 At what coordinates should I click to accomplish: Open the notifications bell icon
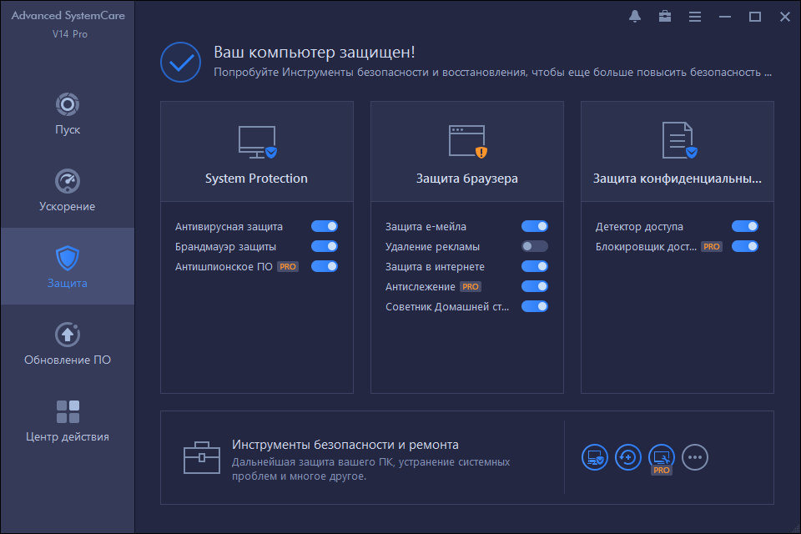click(635, 16)
